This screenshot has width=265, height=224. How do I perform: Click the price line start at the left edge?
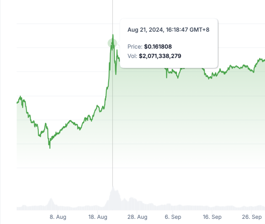click(x=17, y=102)
